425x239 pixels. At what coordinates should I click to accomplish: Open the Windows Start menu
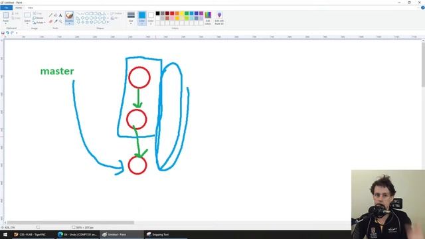point(5,234)
